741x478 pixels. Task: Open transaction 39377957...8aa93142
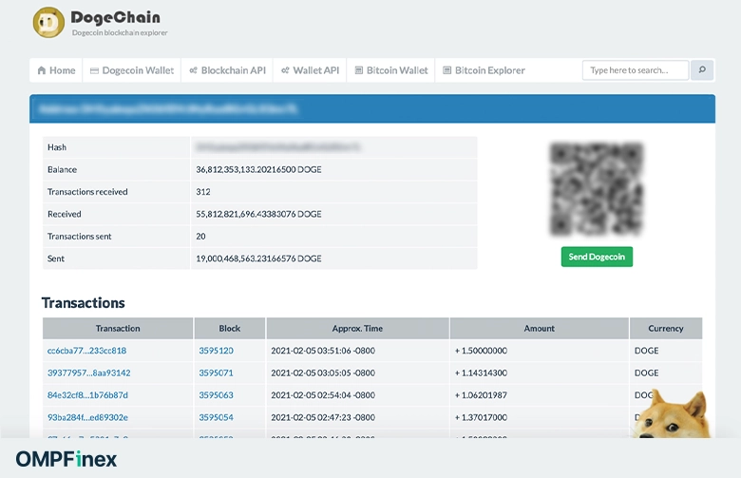(x=89, y=373)
